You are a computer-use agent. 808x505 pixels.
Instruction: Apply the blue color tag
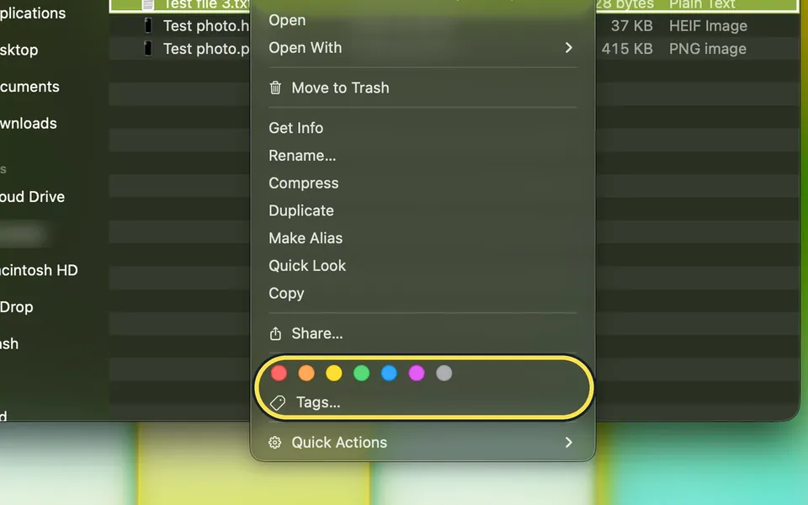pyautogui.click(x=389, y=373)
